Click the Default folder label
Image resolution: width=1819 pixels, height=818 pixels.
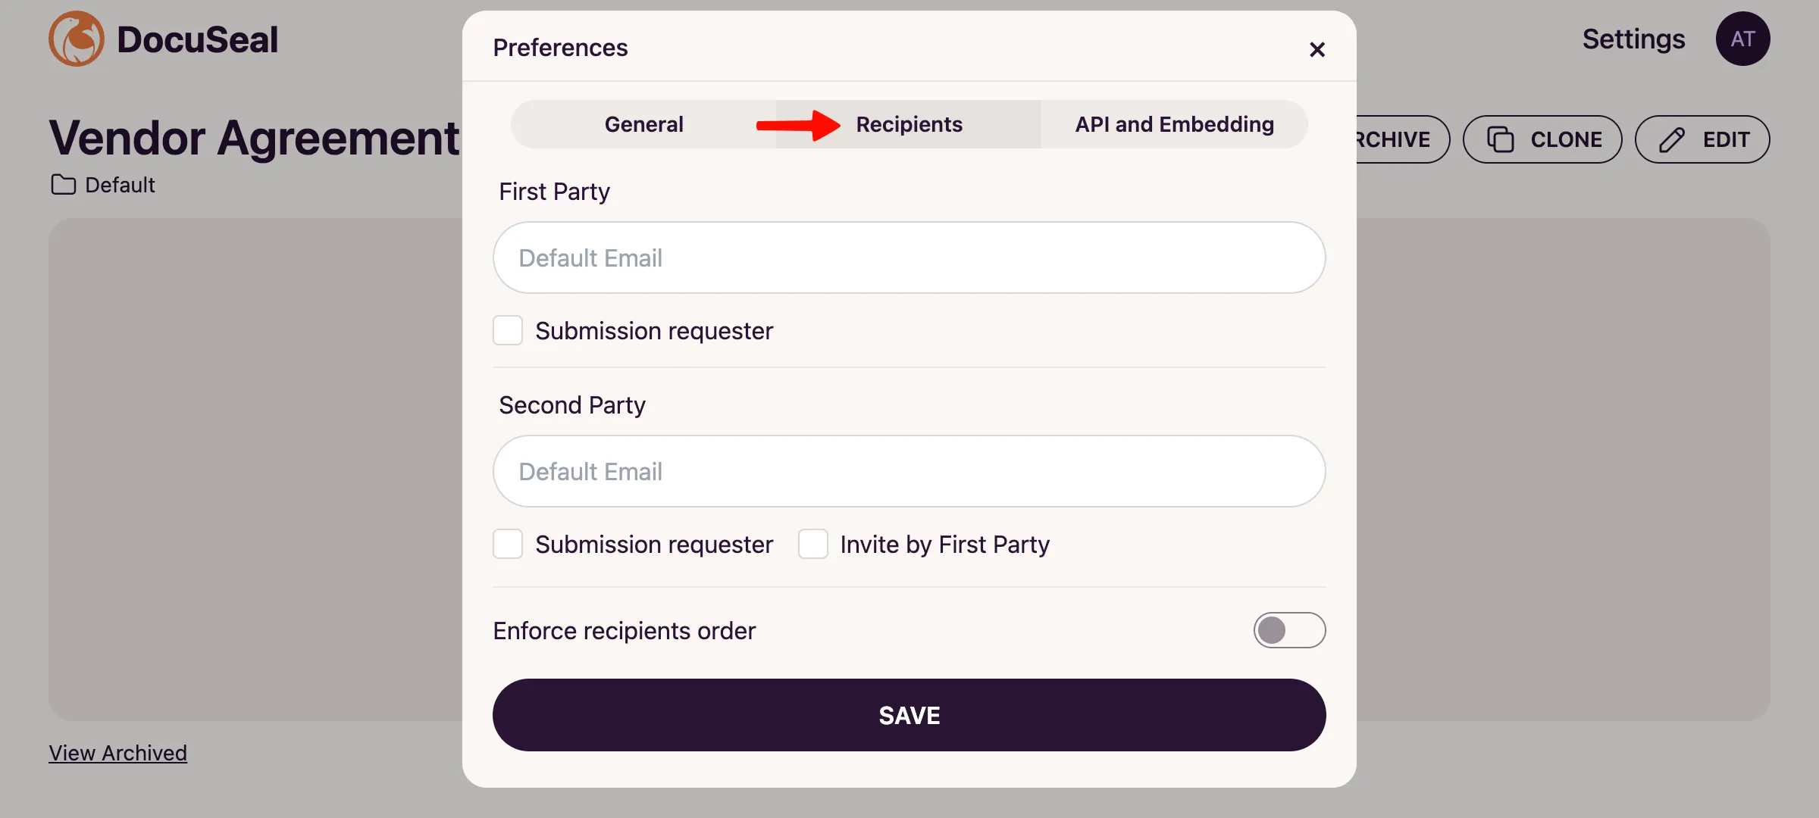(120, 184)
